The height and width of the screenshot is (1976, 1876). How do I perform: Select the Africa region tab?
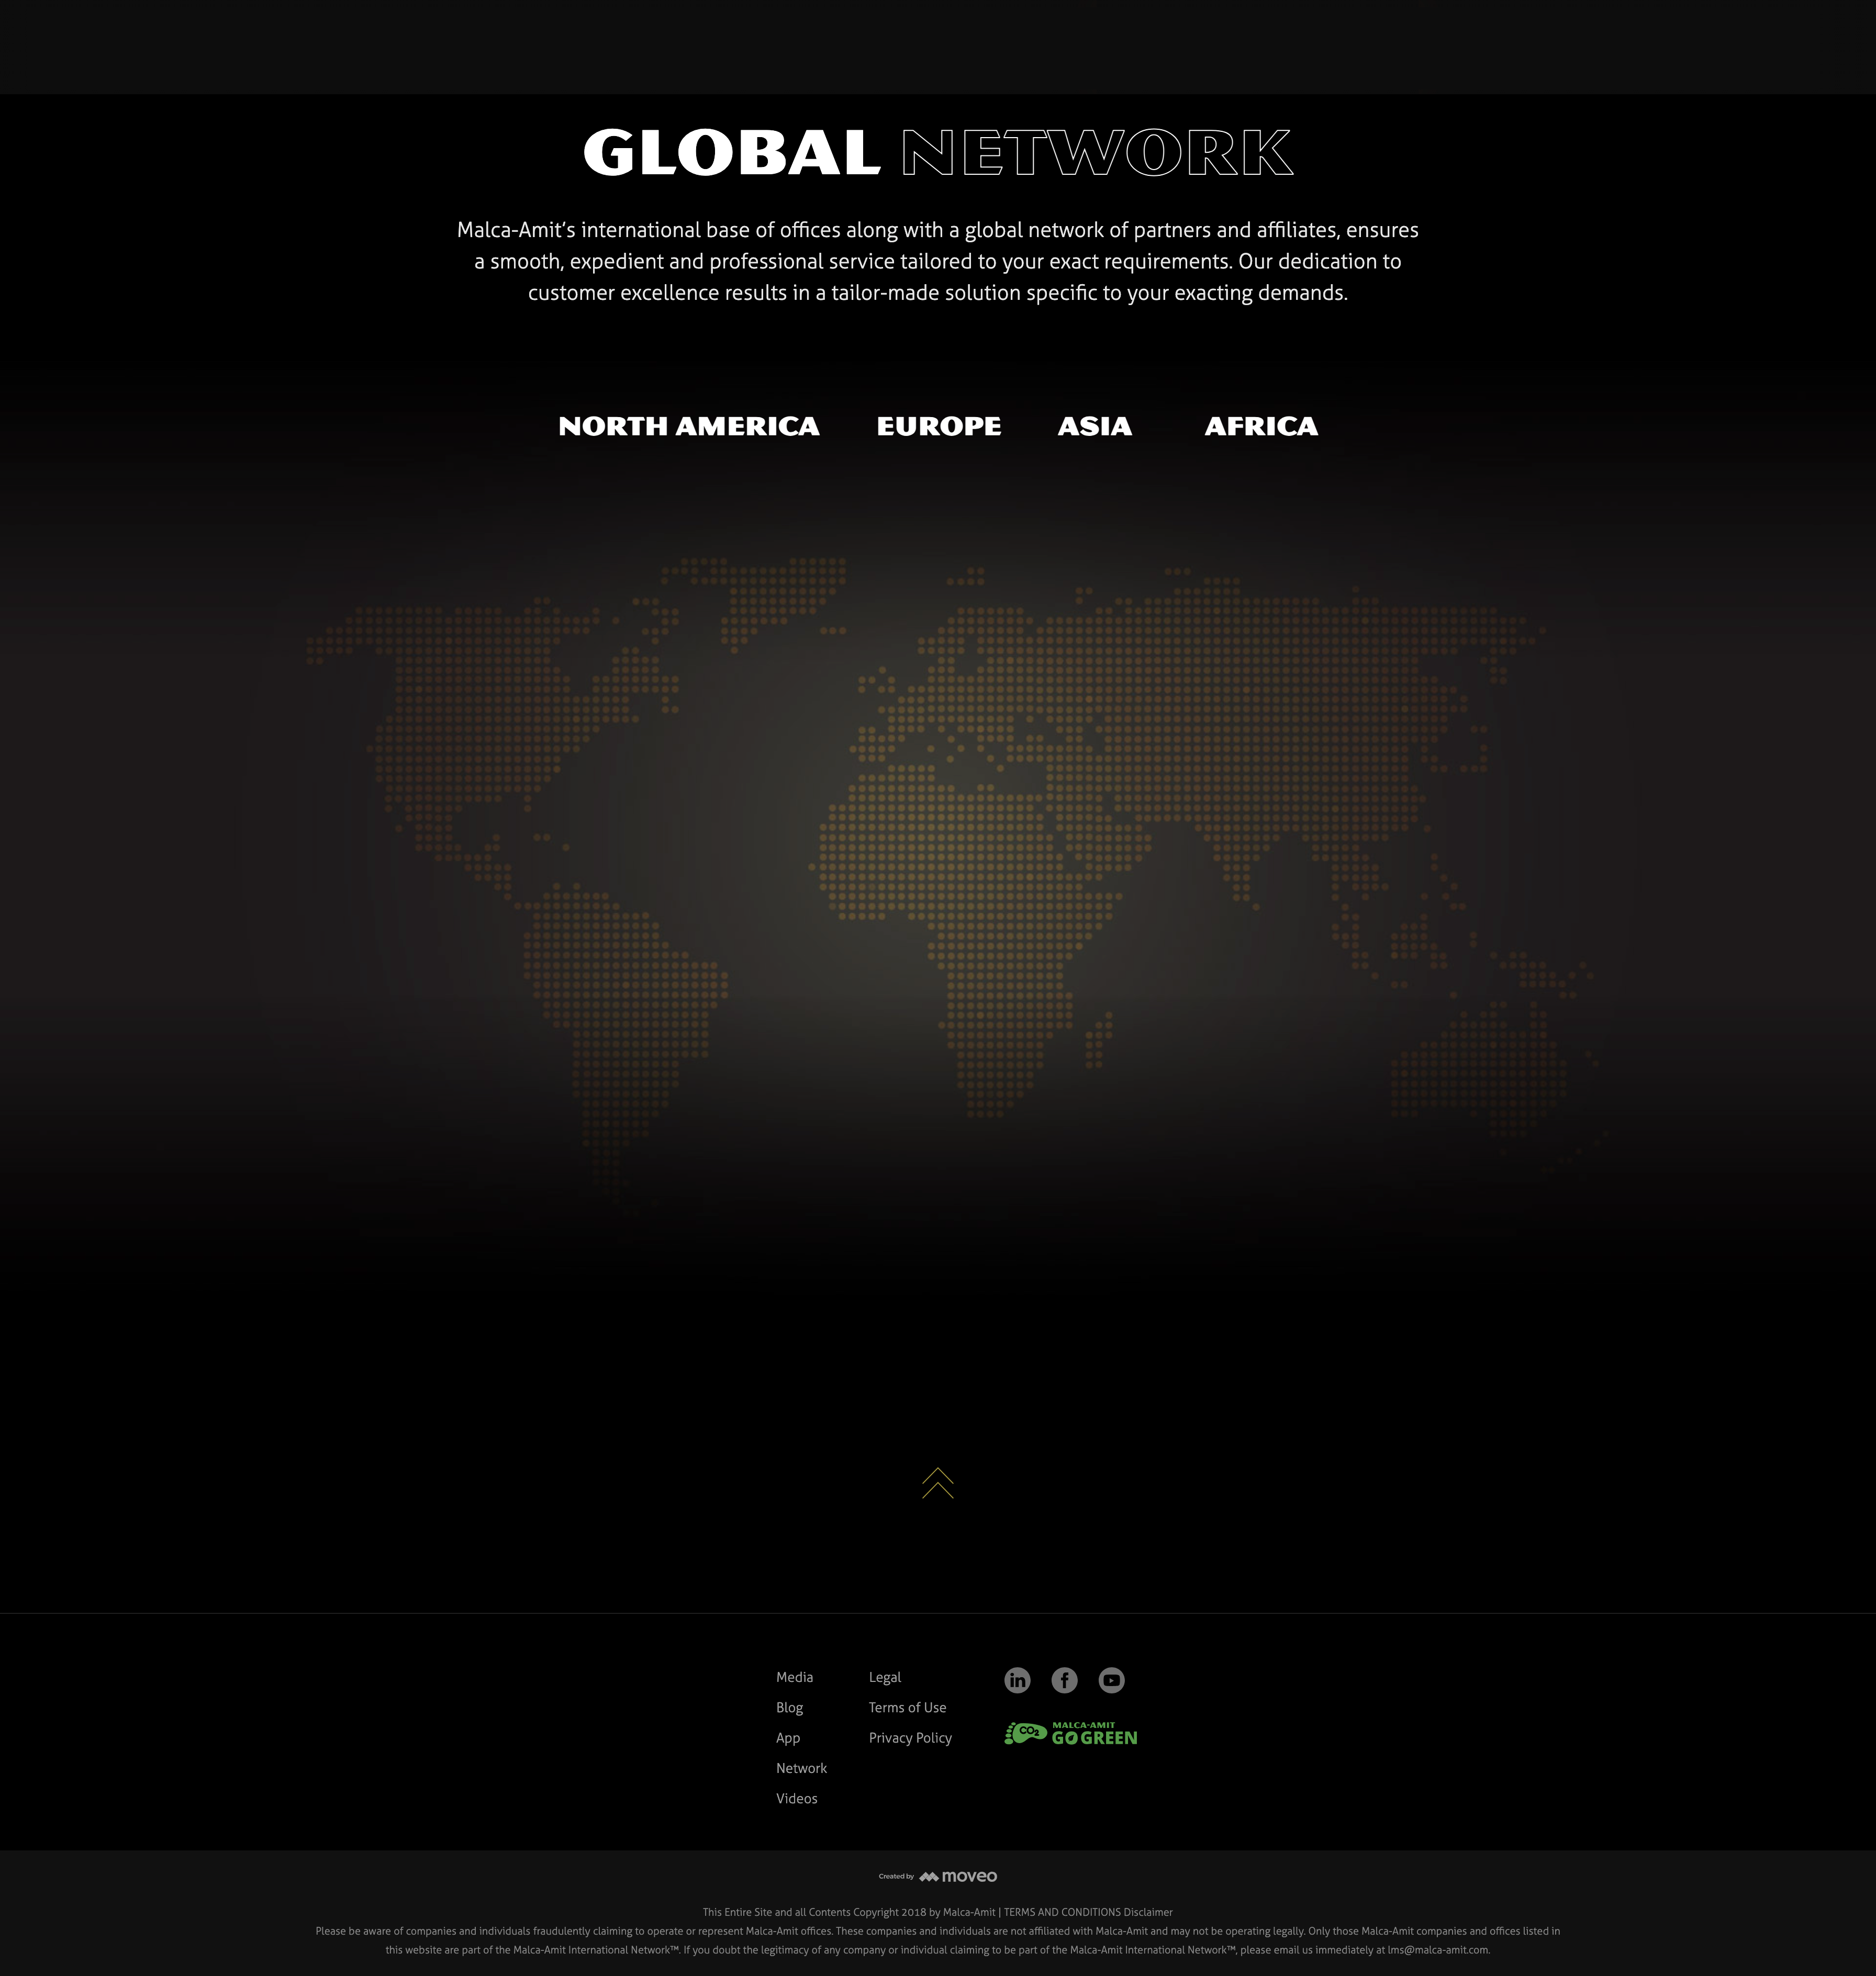(1261, 427)
